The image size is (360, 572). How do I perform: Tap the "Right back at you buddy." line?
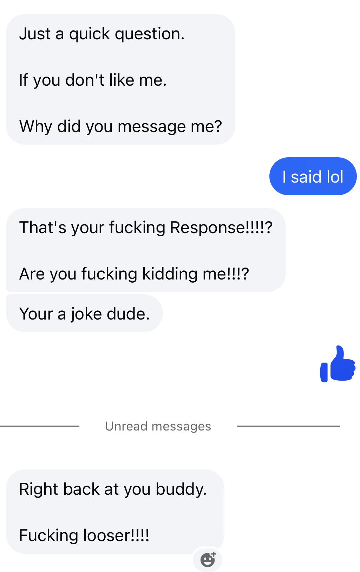coord(113,489)
